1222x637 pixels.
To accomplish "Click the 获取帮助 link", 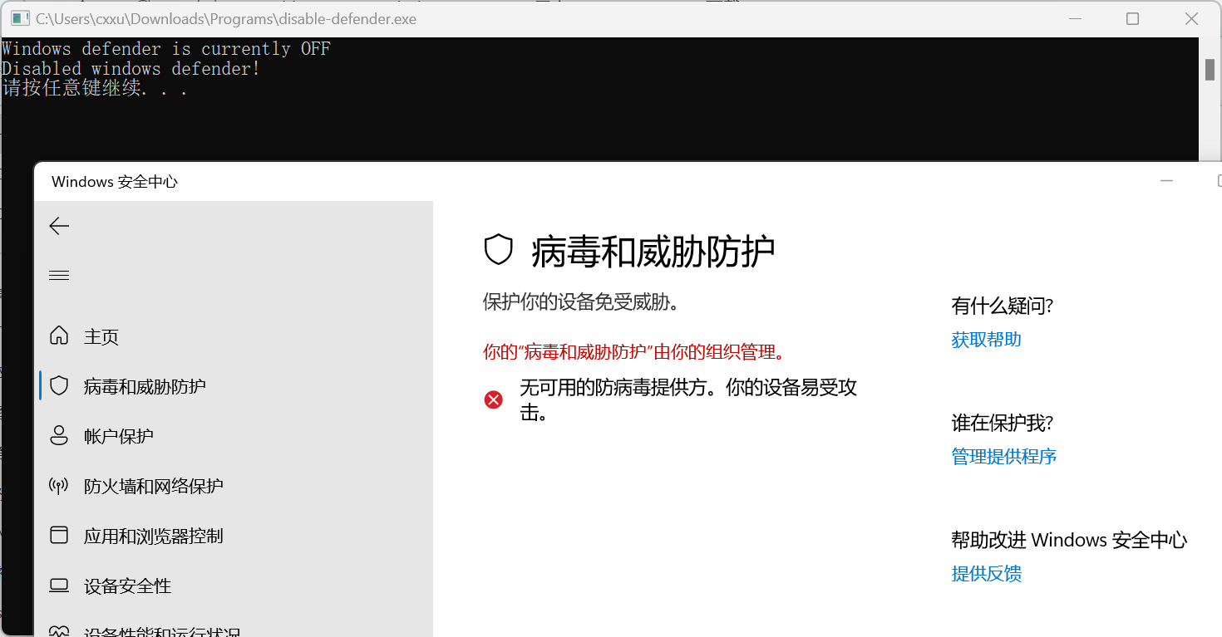I will point(987,340).
